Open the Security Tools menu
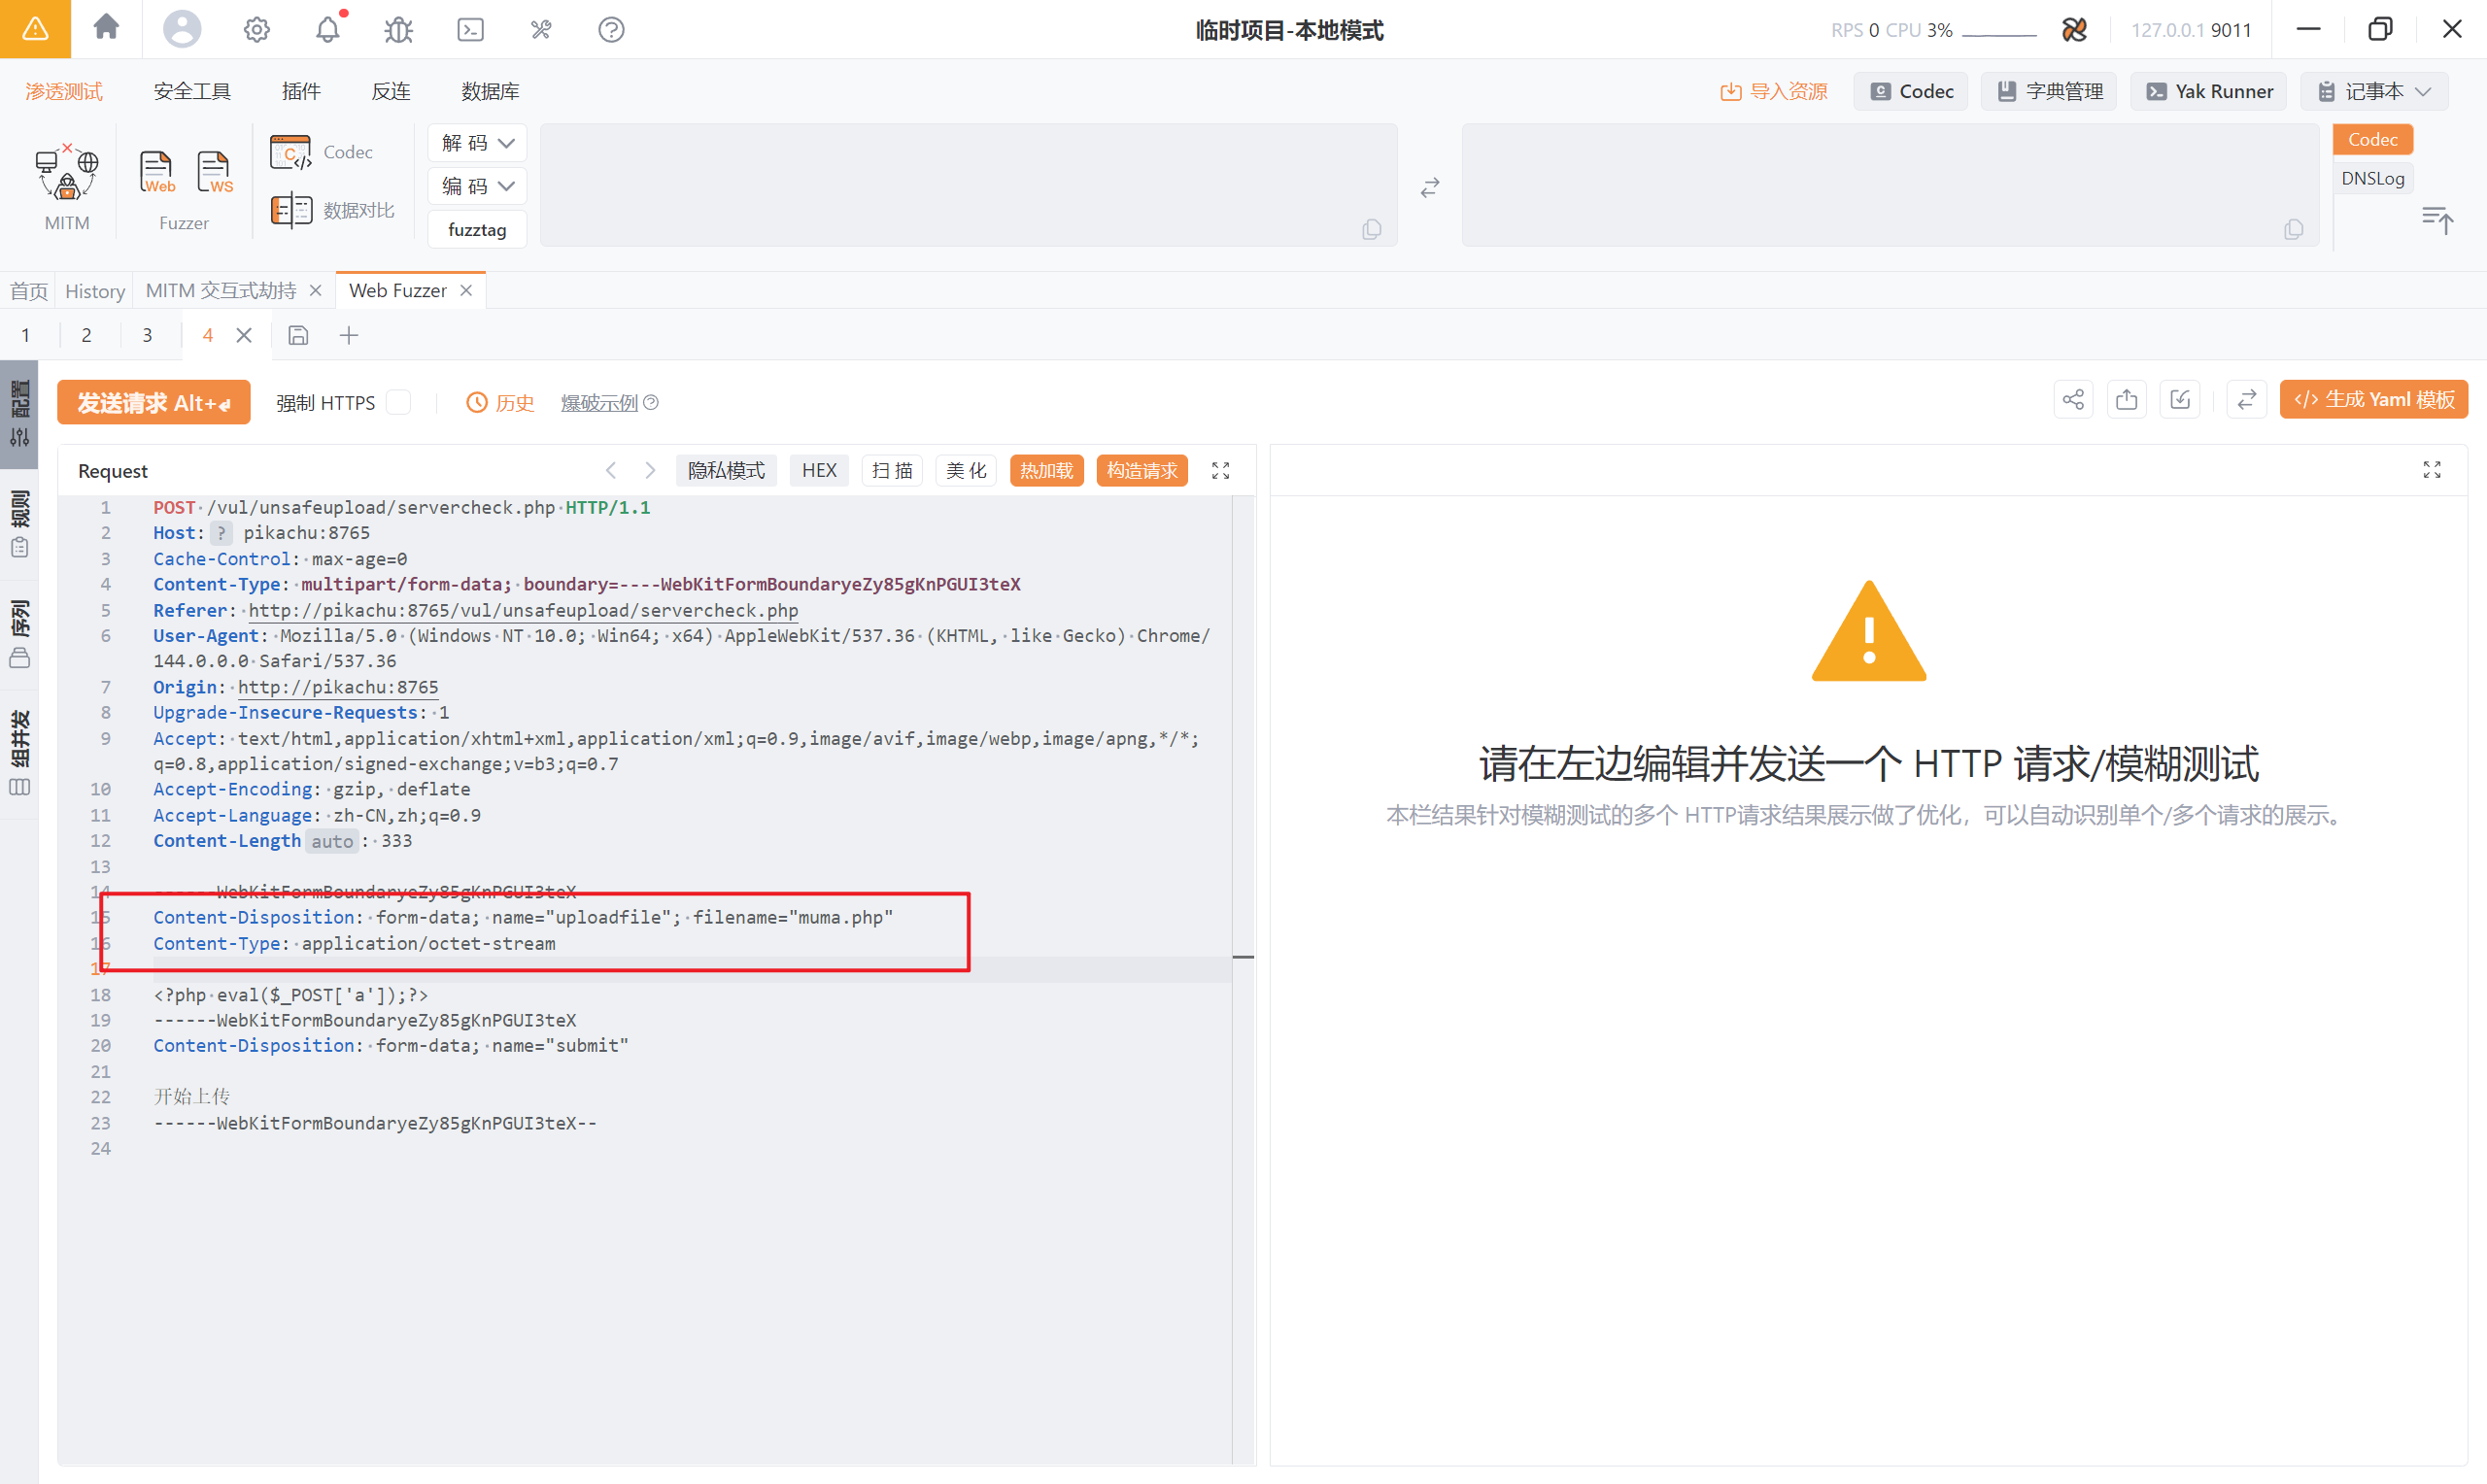 192,91
